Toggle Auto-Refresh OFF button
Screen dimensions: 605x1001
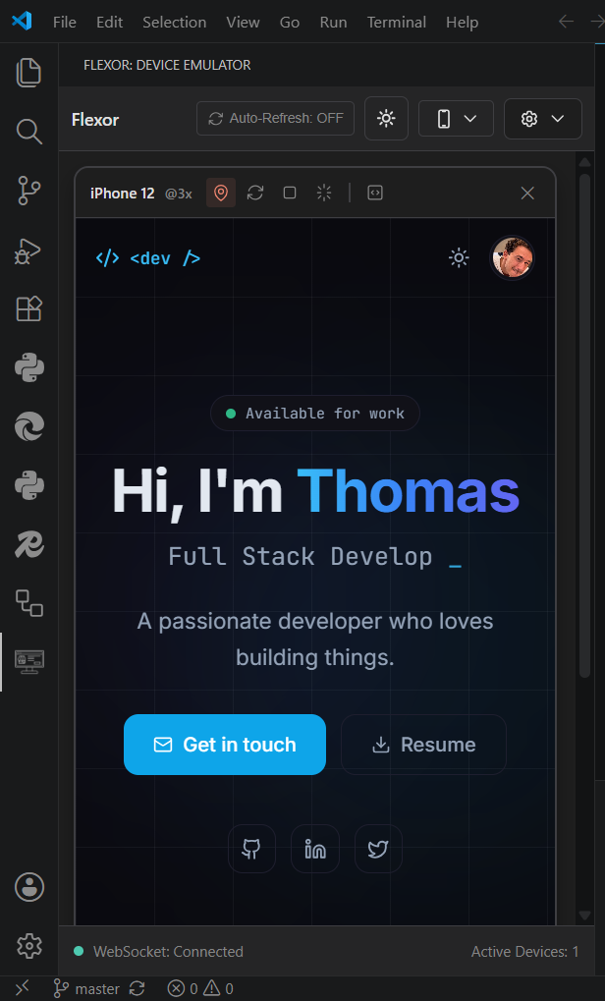(275, 118)
